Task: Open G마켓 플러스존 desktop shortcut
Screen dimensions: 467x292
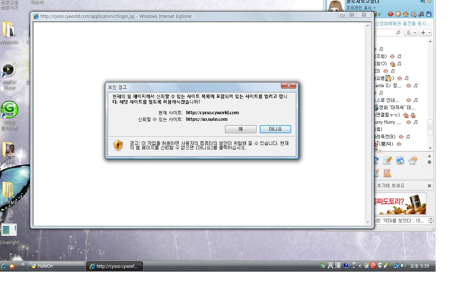Action: pos(9,116)
